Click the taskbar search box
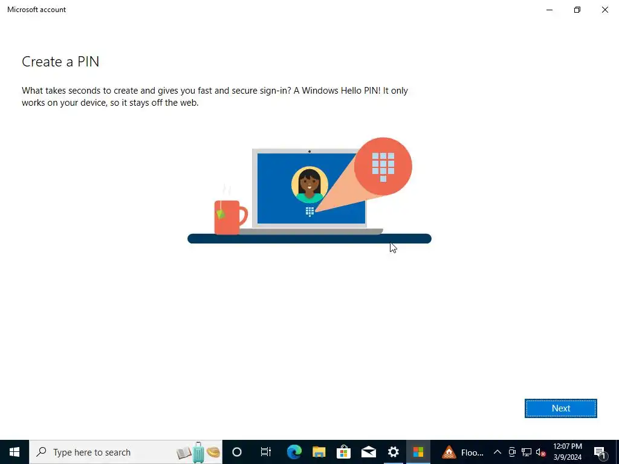The width and height of the screenshot is (619, 464). coord(126,452)
